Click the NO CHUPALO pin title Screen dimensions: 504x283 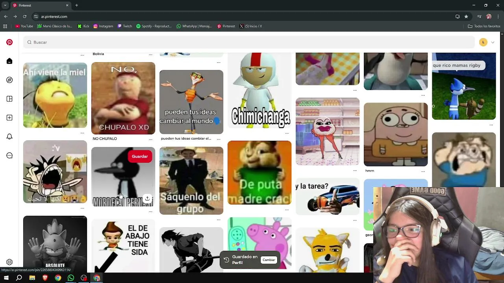[x=105, y=139]
